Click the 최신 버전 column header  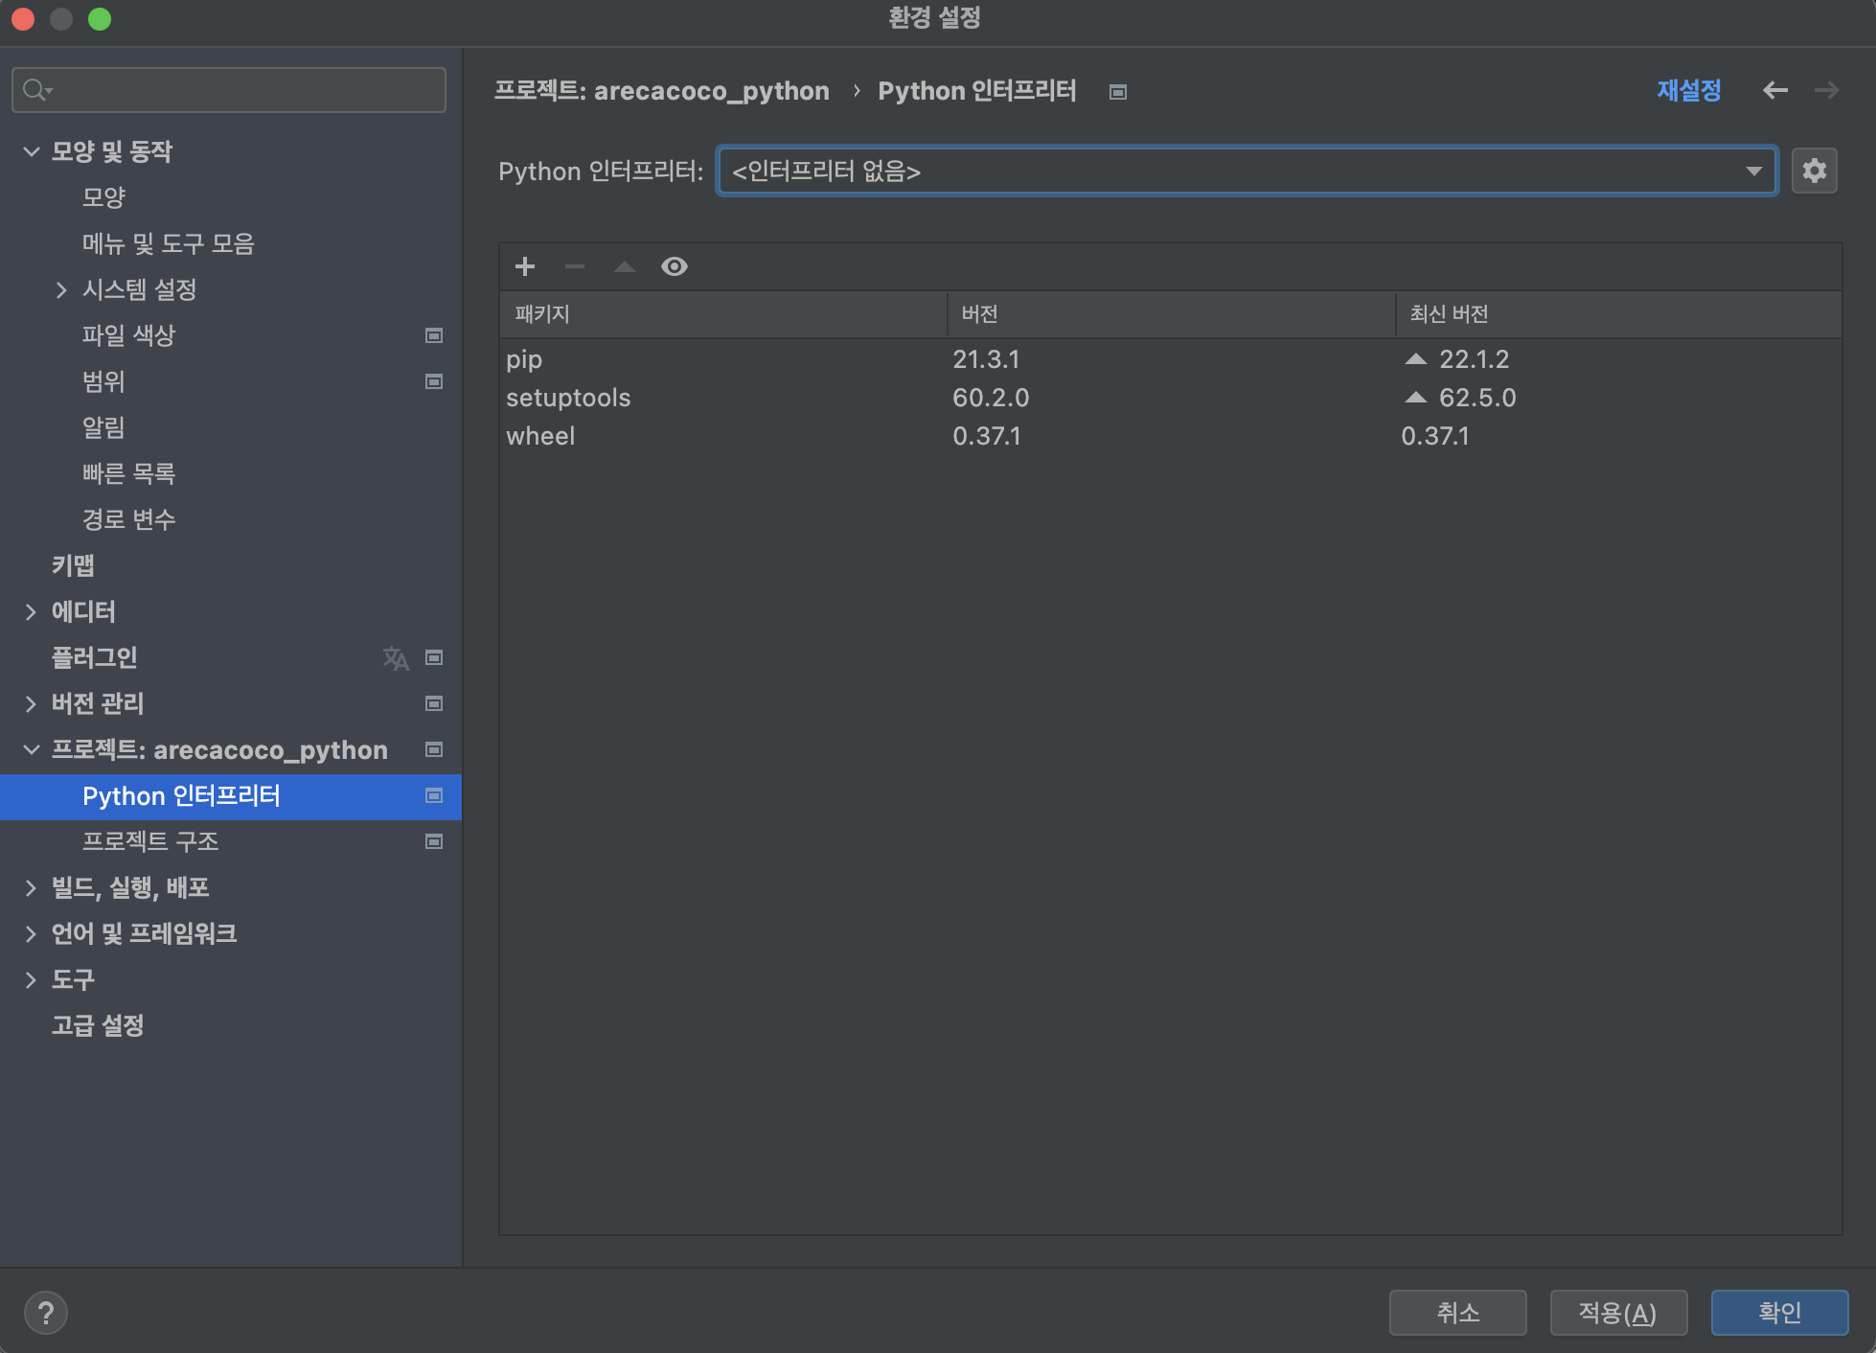[1618, 314]
